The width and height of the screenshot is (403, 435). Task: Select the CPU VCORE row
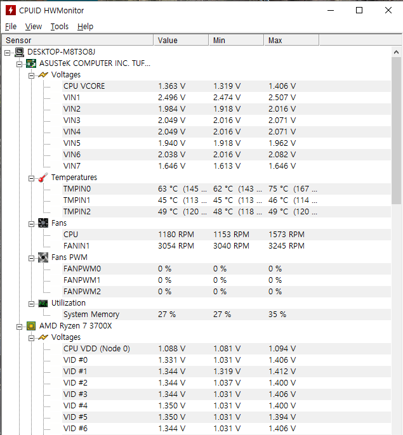pyautogui.click(x=227, y=86)
